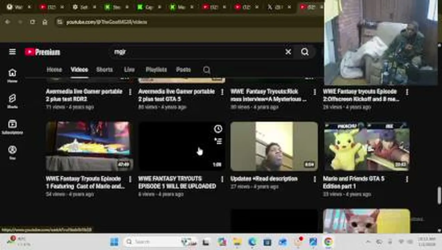442x250 pixels.
Task: Open Avermedia live Gamer portable RDR2 title
Action: 84,95
